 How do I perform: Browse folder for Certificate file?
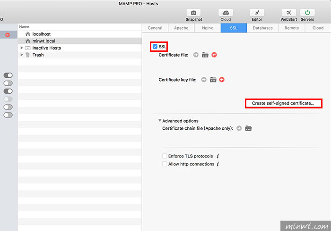(x=205, y=55)
